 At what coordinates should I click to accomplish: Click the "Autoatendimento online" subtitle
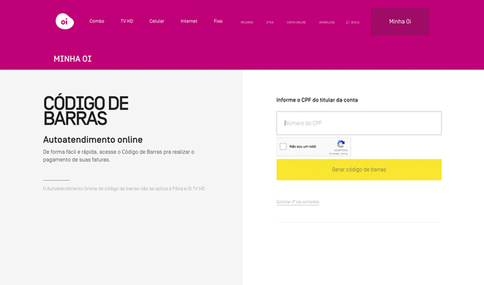click(93, 140)
